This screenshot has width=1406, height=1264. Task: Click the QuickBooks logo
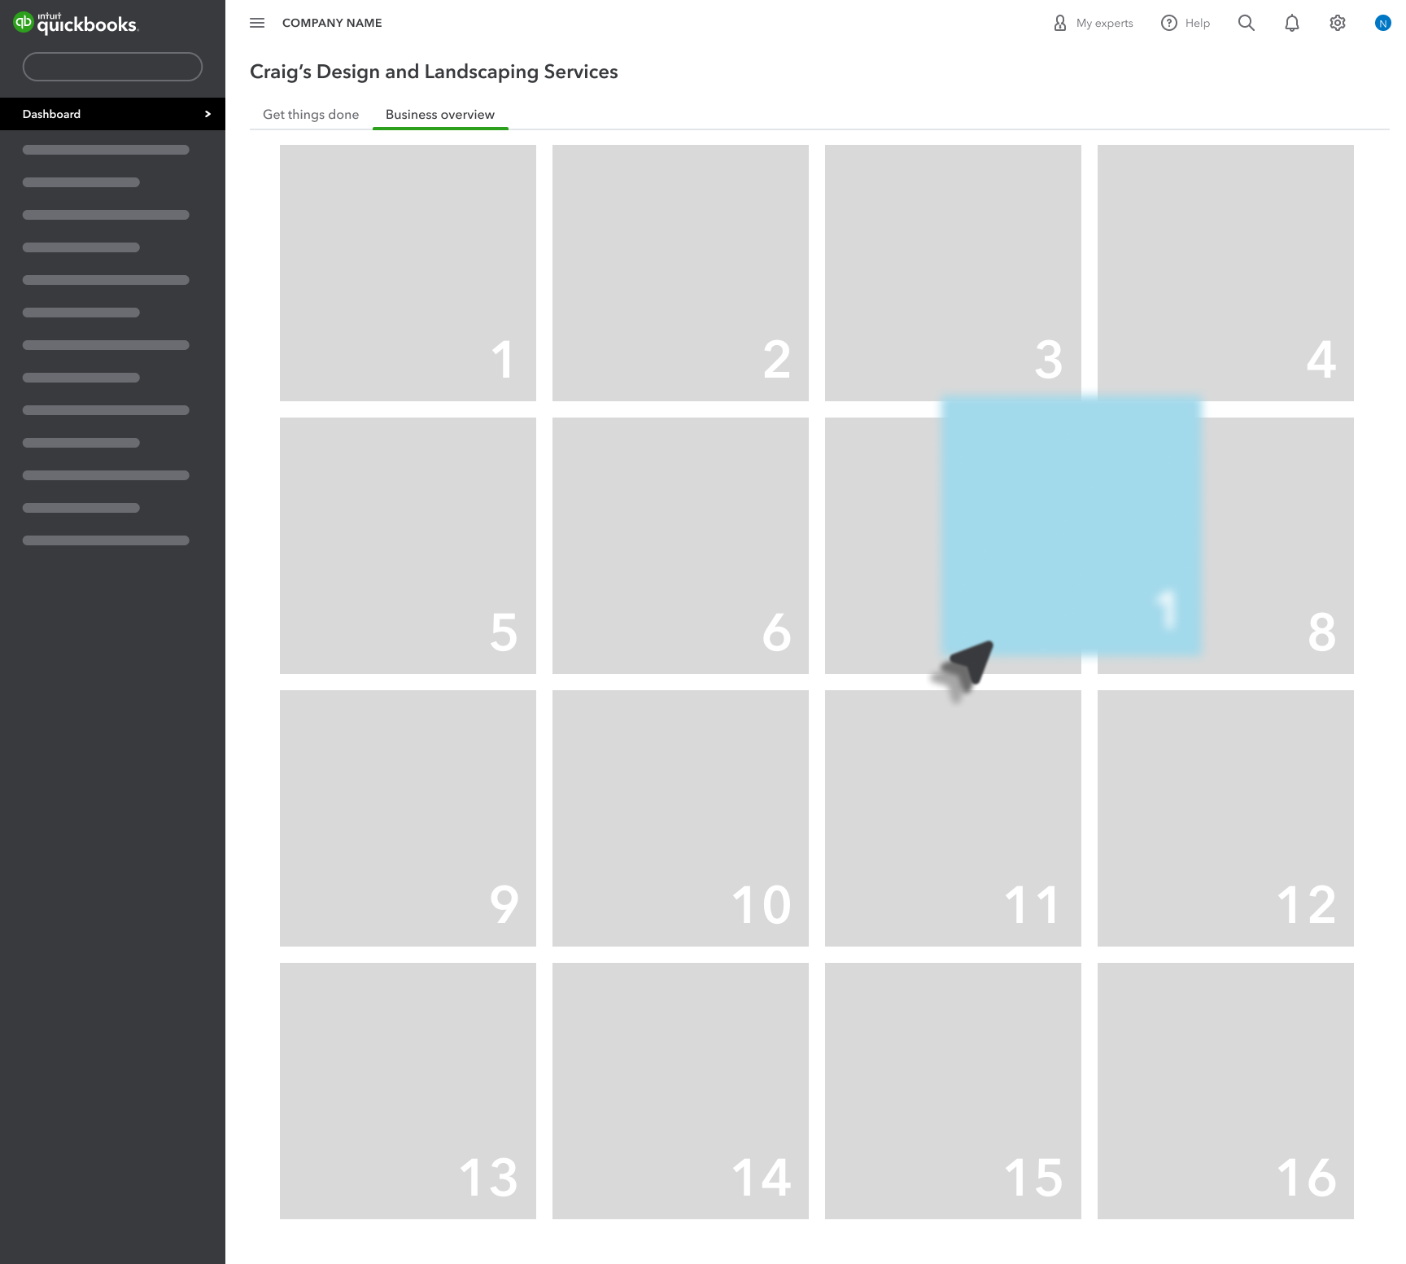(x=76, y=23)
